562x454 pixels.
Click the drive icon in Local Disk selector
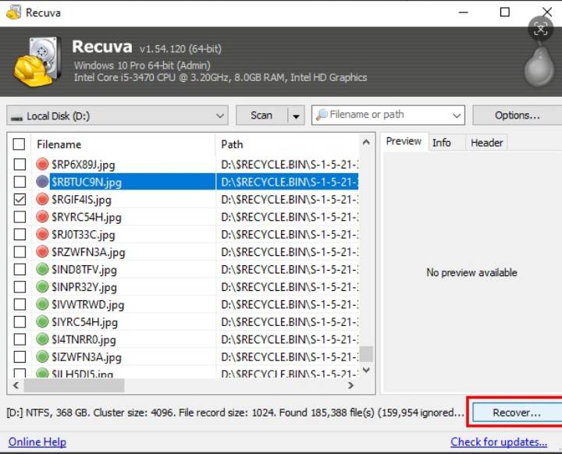pyautogui.click(x=16, y=118)
